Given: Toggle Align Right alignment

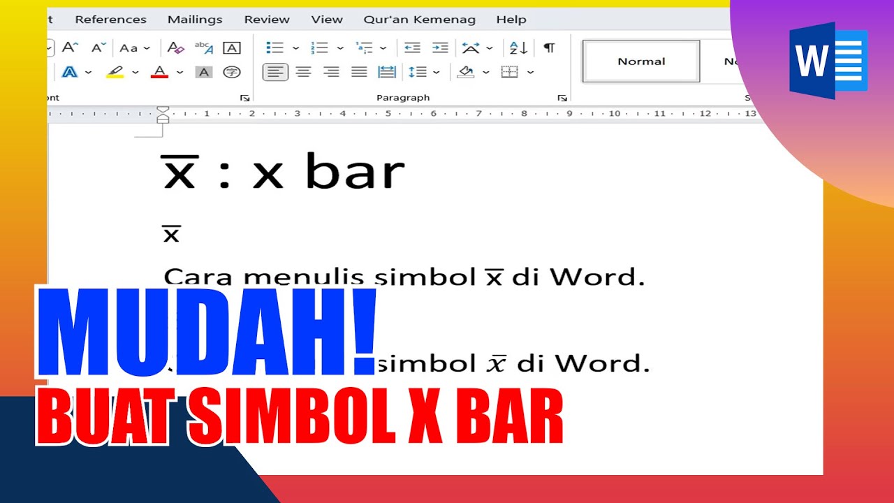Looking at the screenshot, I should click(331, 71).
